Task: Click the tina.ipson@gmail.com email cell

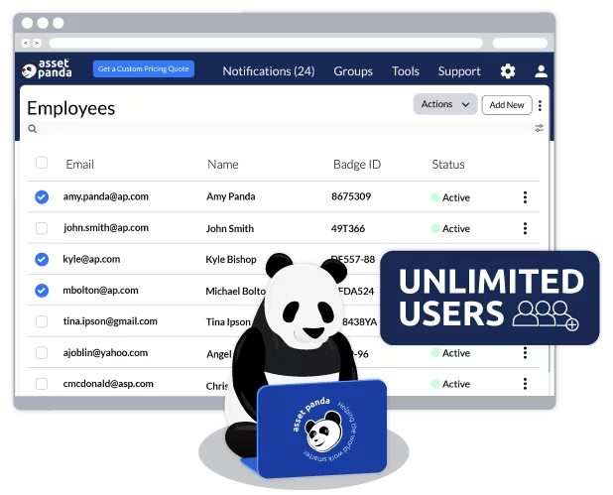Action: click(110, 321)
